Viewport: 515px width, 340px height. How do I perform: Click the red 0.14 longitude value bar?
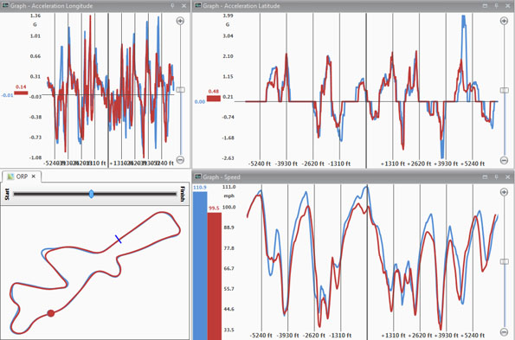pyautogui.click(x=21, y=93)
